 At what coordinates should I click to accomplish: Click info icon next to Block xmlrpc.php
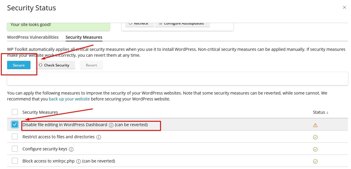click(78, 161)
